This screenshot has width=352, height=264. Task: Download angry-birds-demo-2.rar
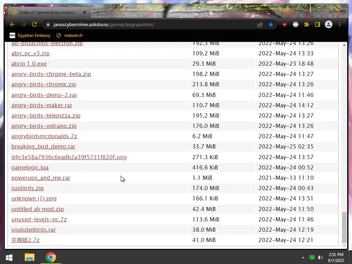click(x=44, y=95)
